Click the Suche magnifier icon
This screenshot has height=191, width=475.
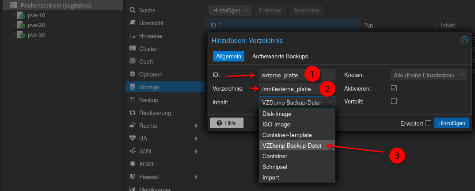point(132,10)
